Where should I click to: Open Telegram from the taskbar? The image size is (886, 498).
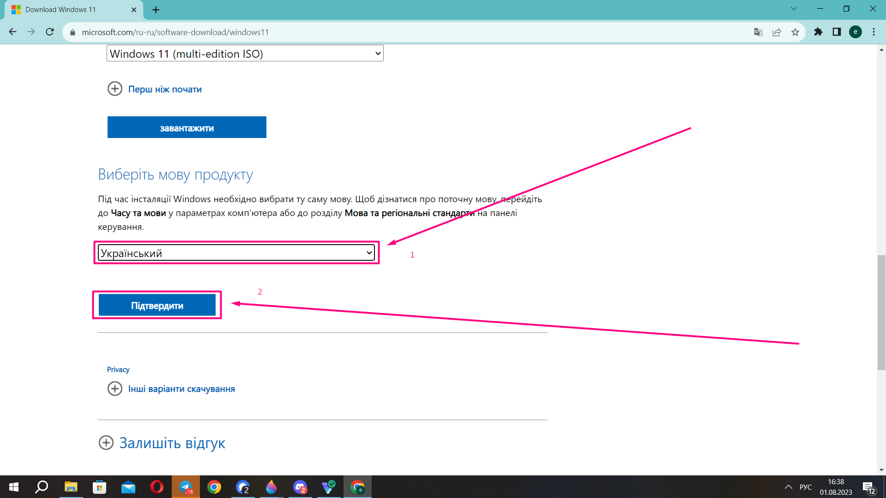click(x=186, y=487)
